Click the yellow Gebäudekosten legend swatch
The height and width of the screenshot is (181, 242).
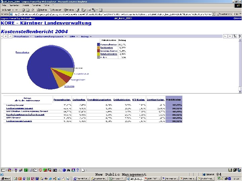[x=98, y=54]
